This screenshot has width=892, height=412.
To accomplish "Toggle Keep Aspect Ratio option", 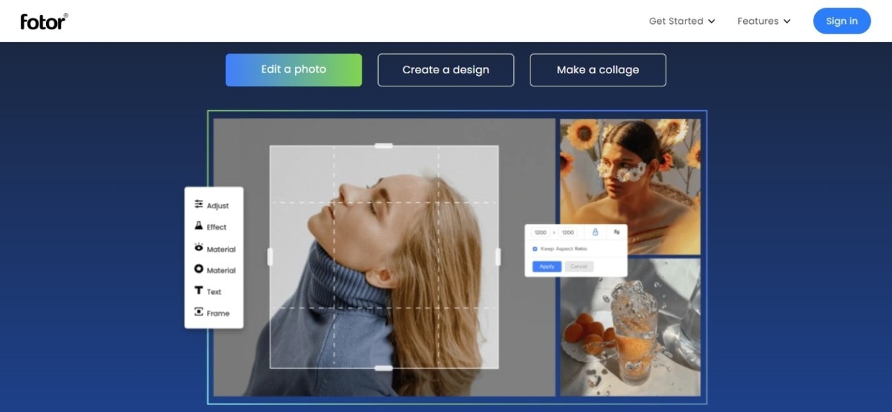I will 561,249.
